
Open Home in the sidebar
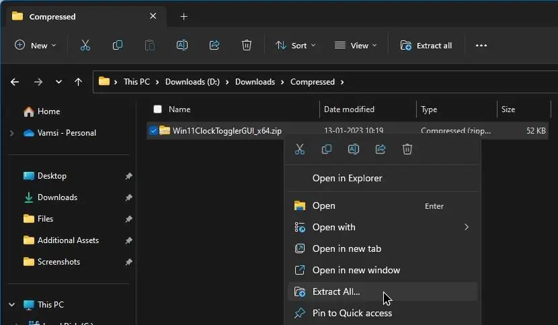click(42, 111)
